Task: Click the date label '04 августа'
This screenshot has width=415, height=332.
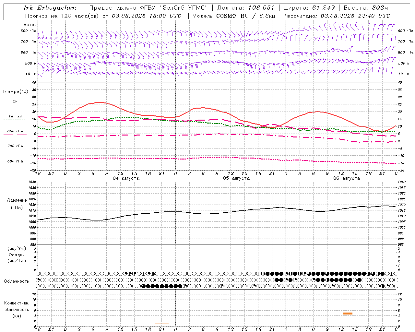Action: [126, 178]
